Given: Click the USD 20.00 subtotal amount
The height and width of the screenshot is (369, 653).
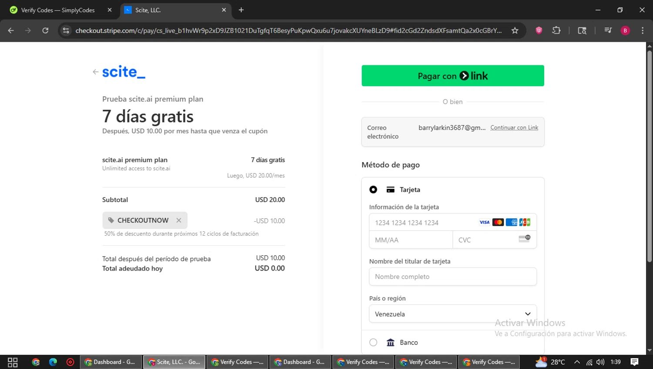Looking at the screenshot, I should click(x=270, y=200).
